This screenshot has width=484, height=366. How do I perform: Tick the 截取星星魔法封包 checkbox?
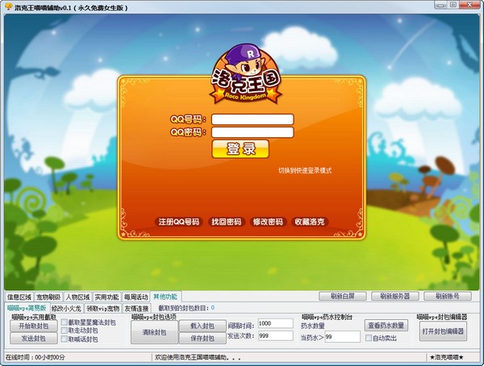click(x=65, y=322)
